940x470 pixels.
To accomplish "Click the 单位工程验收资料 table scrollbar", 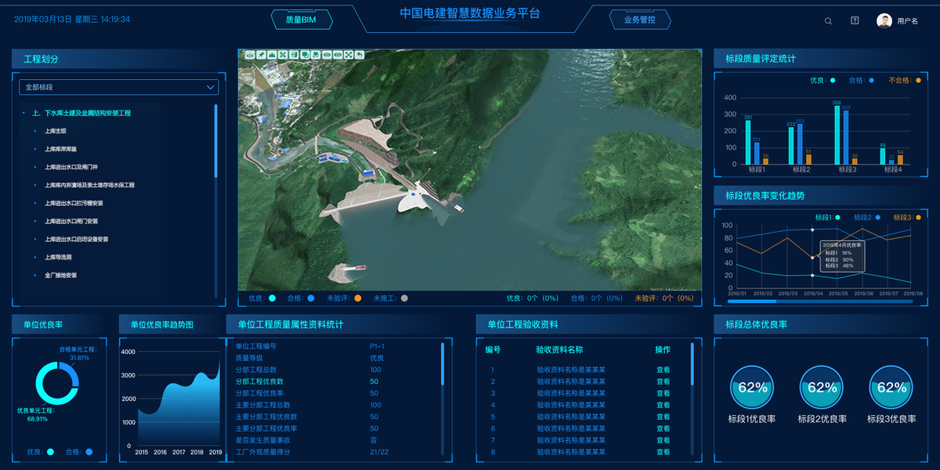I will pos(692,363).
